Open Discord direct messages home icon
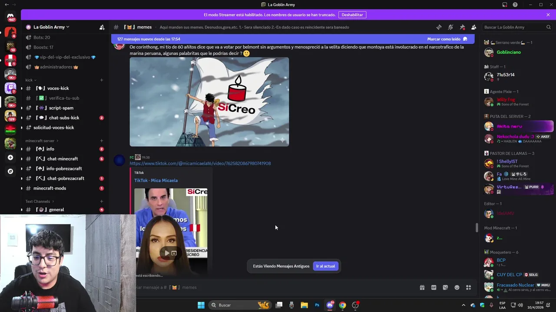The width and height of the screenshot is (556, 312). tap(10, 16)
